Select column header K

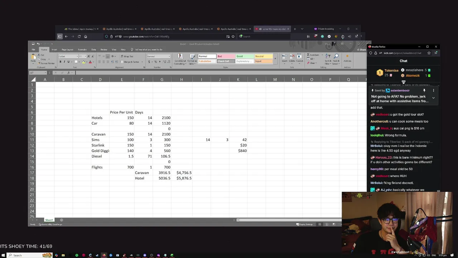point(238,80)
